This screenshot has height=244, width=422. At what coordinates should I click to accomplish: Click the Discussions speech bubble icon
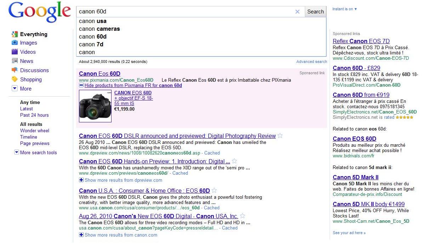point(15,70)
